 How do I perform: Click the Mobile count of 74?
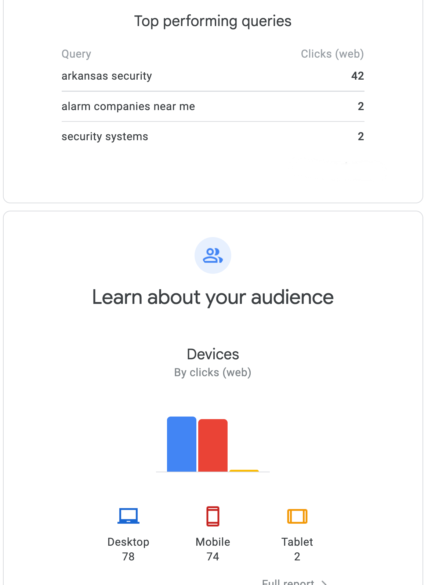click(213, 557)
